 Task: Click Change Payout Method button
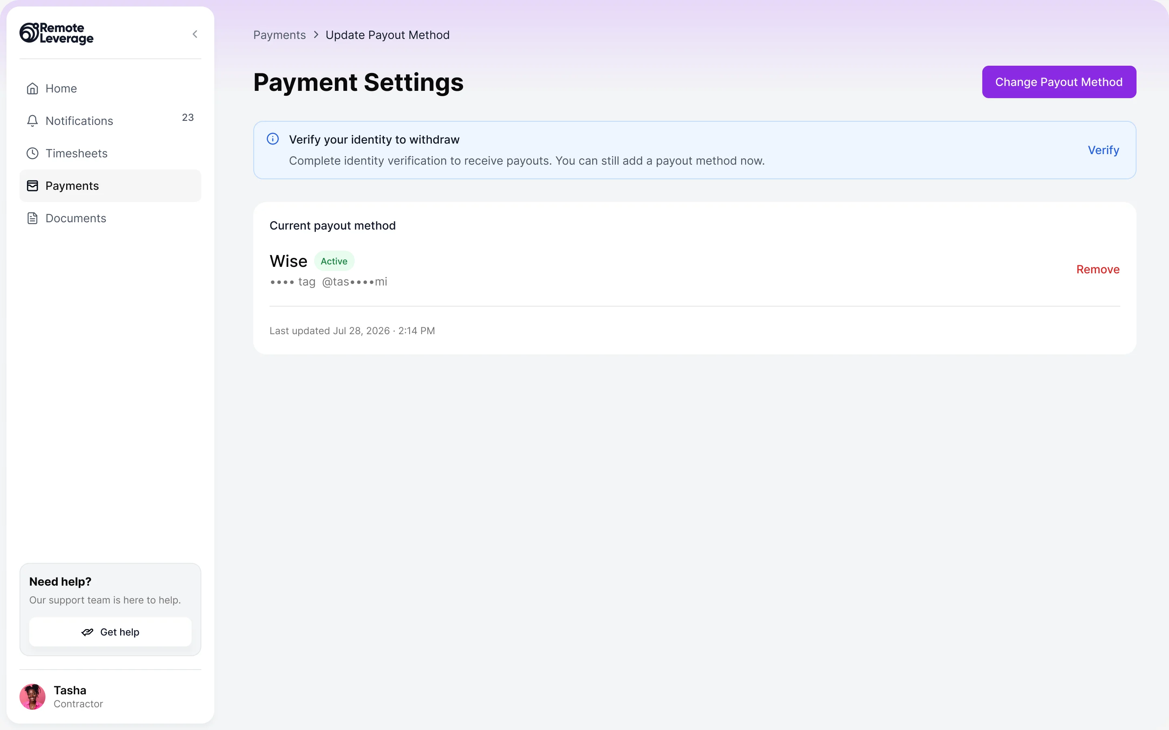(x=1059, y=82)
